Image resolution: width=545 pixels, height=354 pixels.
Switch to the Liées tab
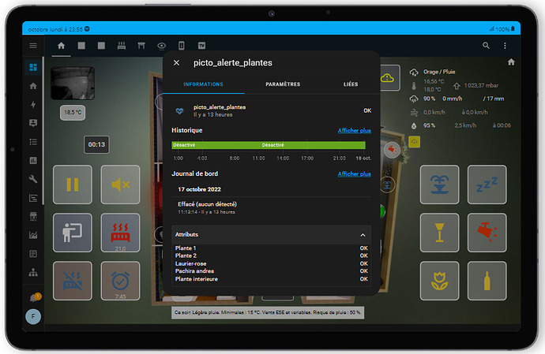pyautogui.click(x=350, y=84)
